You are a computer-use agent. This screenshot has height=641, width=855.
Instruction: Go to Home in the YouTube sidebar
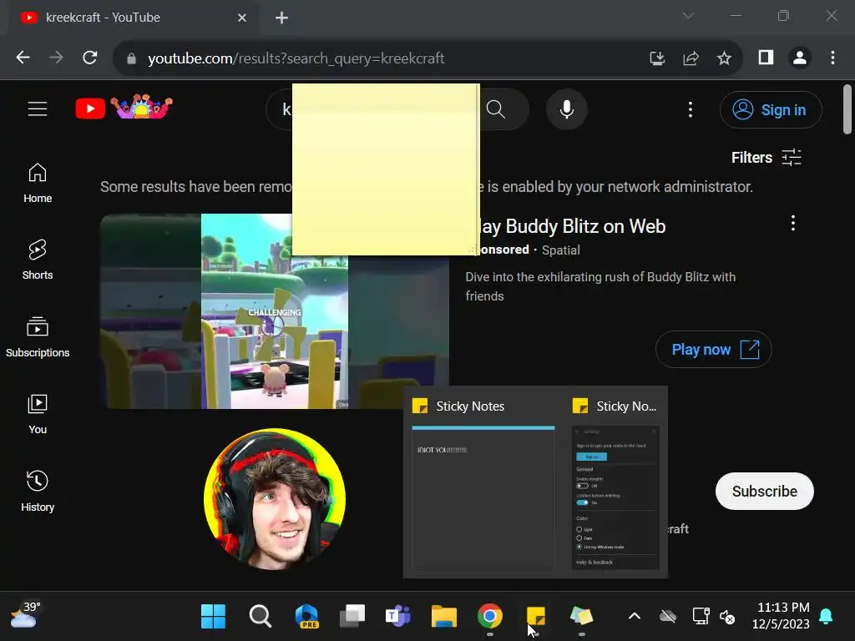click(x=38, y=184)
